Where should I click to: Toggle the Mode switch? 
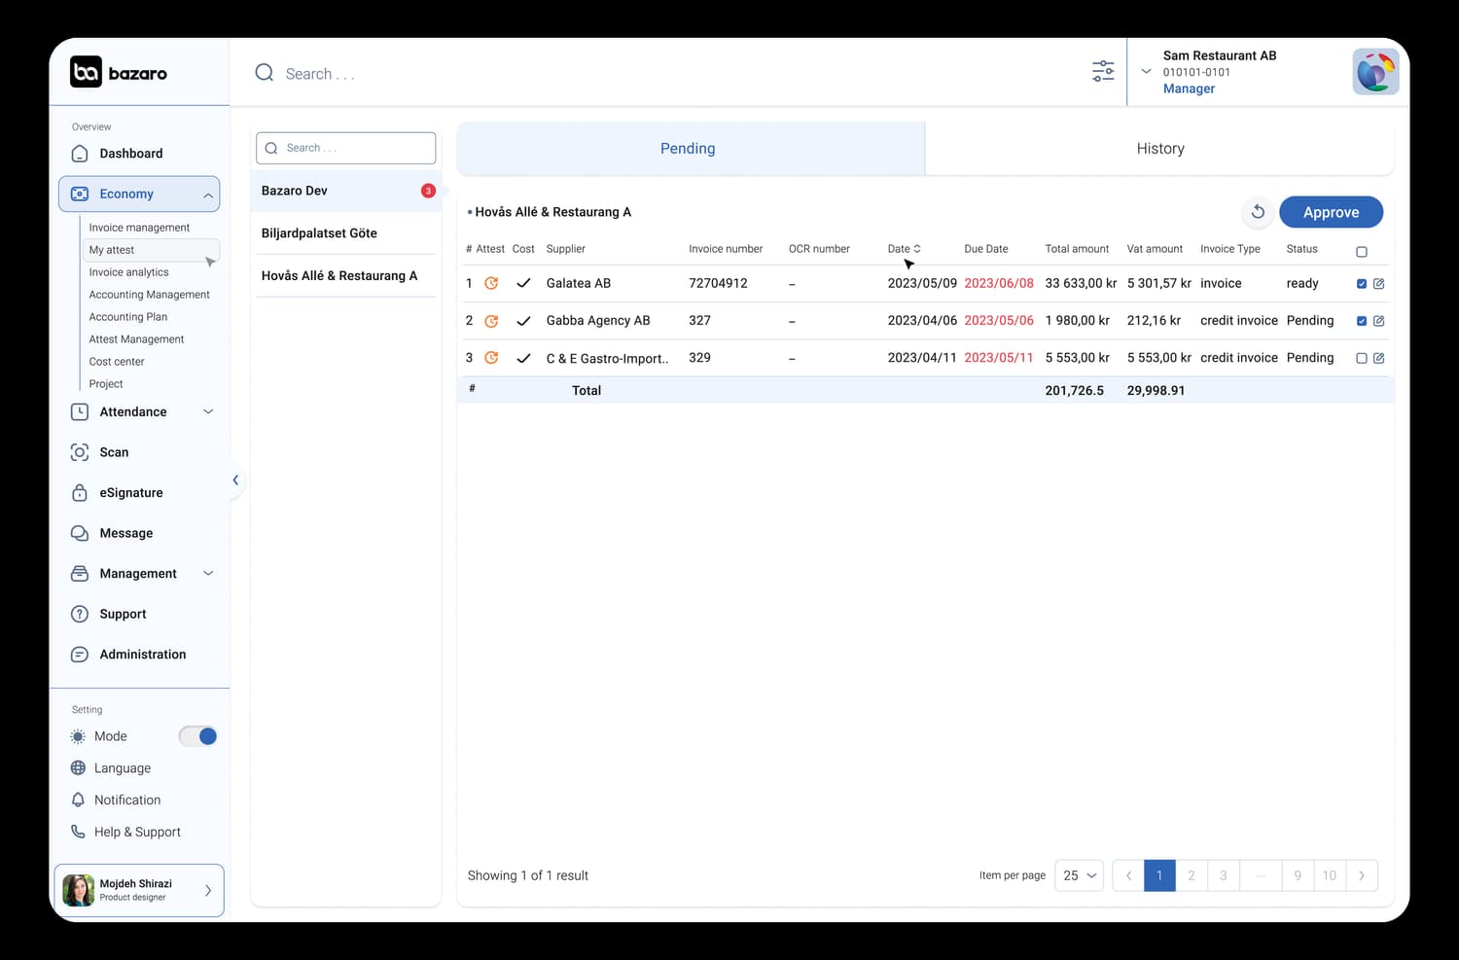click(x=198, y=736)
